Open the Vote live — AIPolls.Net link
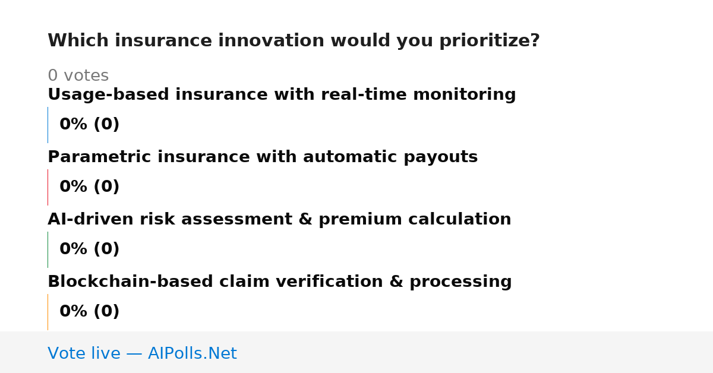Screen dimensions: 713x373 (x=142, y=354)
